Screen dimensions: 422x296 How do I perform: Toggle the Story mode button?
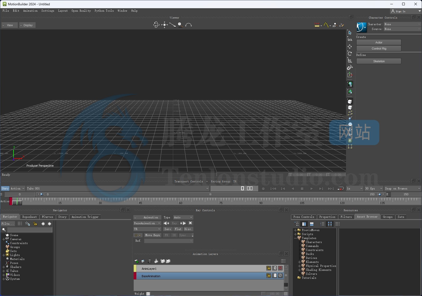coord(5,188)
